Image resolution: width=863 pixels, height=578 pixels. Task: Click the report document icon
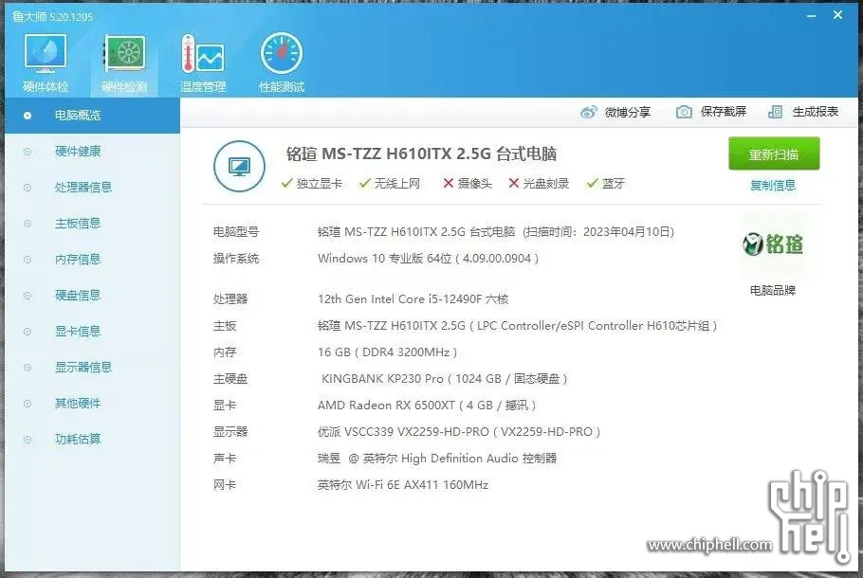(775, 112)
